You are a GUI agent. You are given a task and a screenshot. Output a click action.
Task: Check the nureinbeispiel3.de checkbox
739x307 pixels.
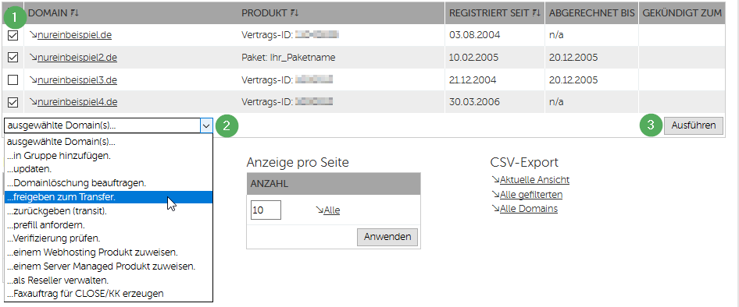click(13, 80)
